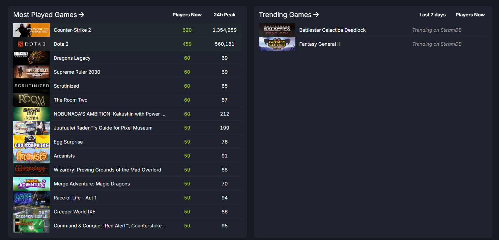
Task: Open Merge Adventure: Magic Dragons link
Action: click(x=92, y=184)
